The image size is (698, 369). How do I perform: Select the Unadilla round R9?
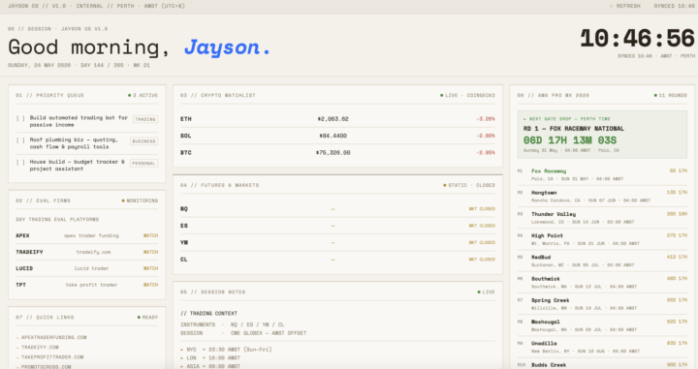coord(602,347)
